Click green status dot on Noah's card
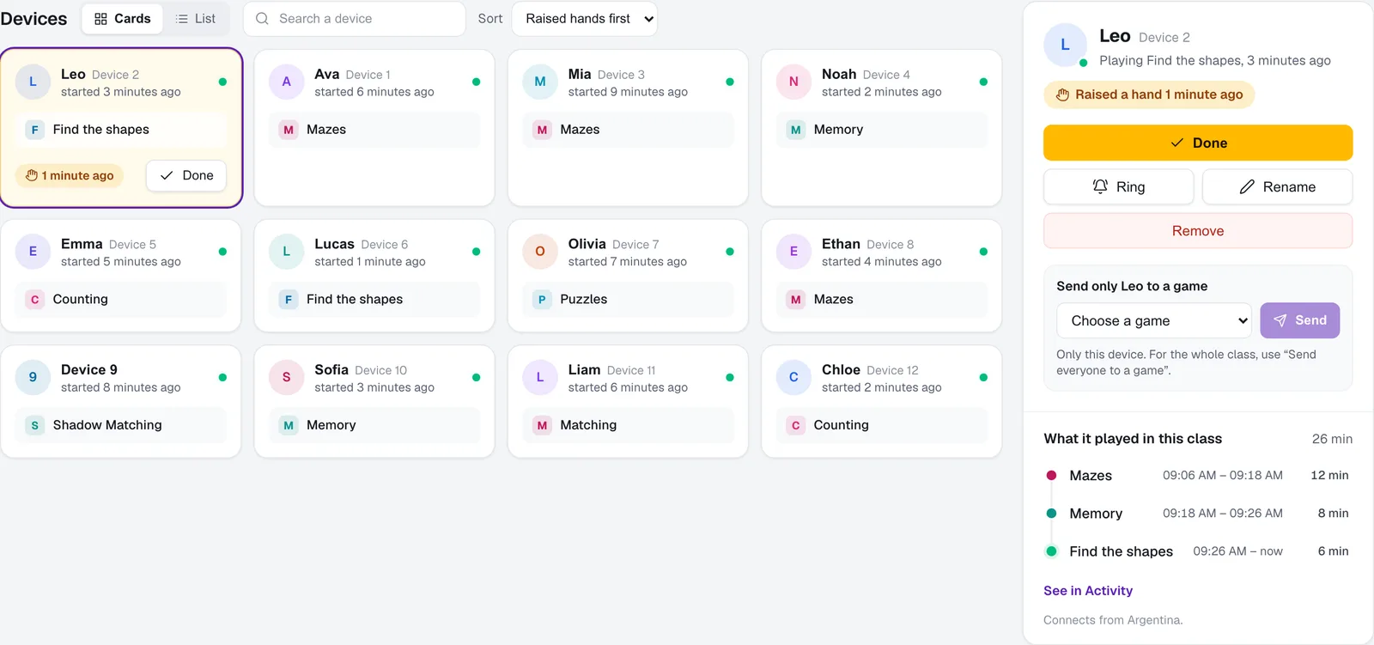This screenshot has height=645, width=1374. coord(983,82)
